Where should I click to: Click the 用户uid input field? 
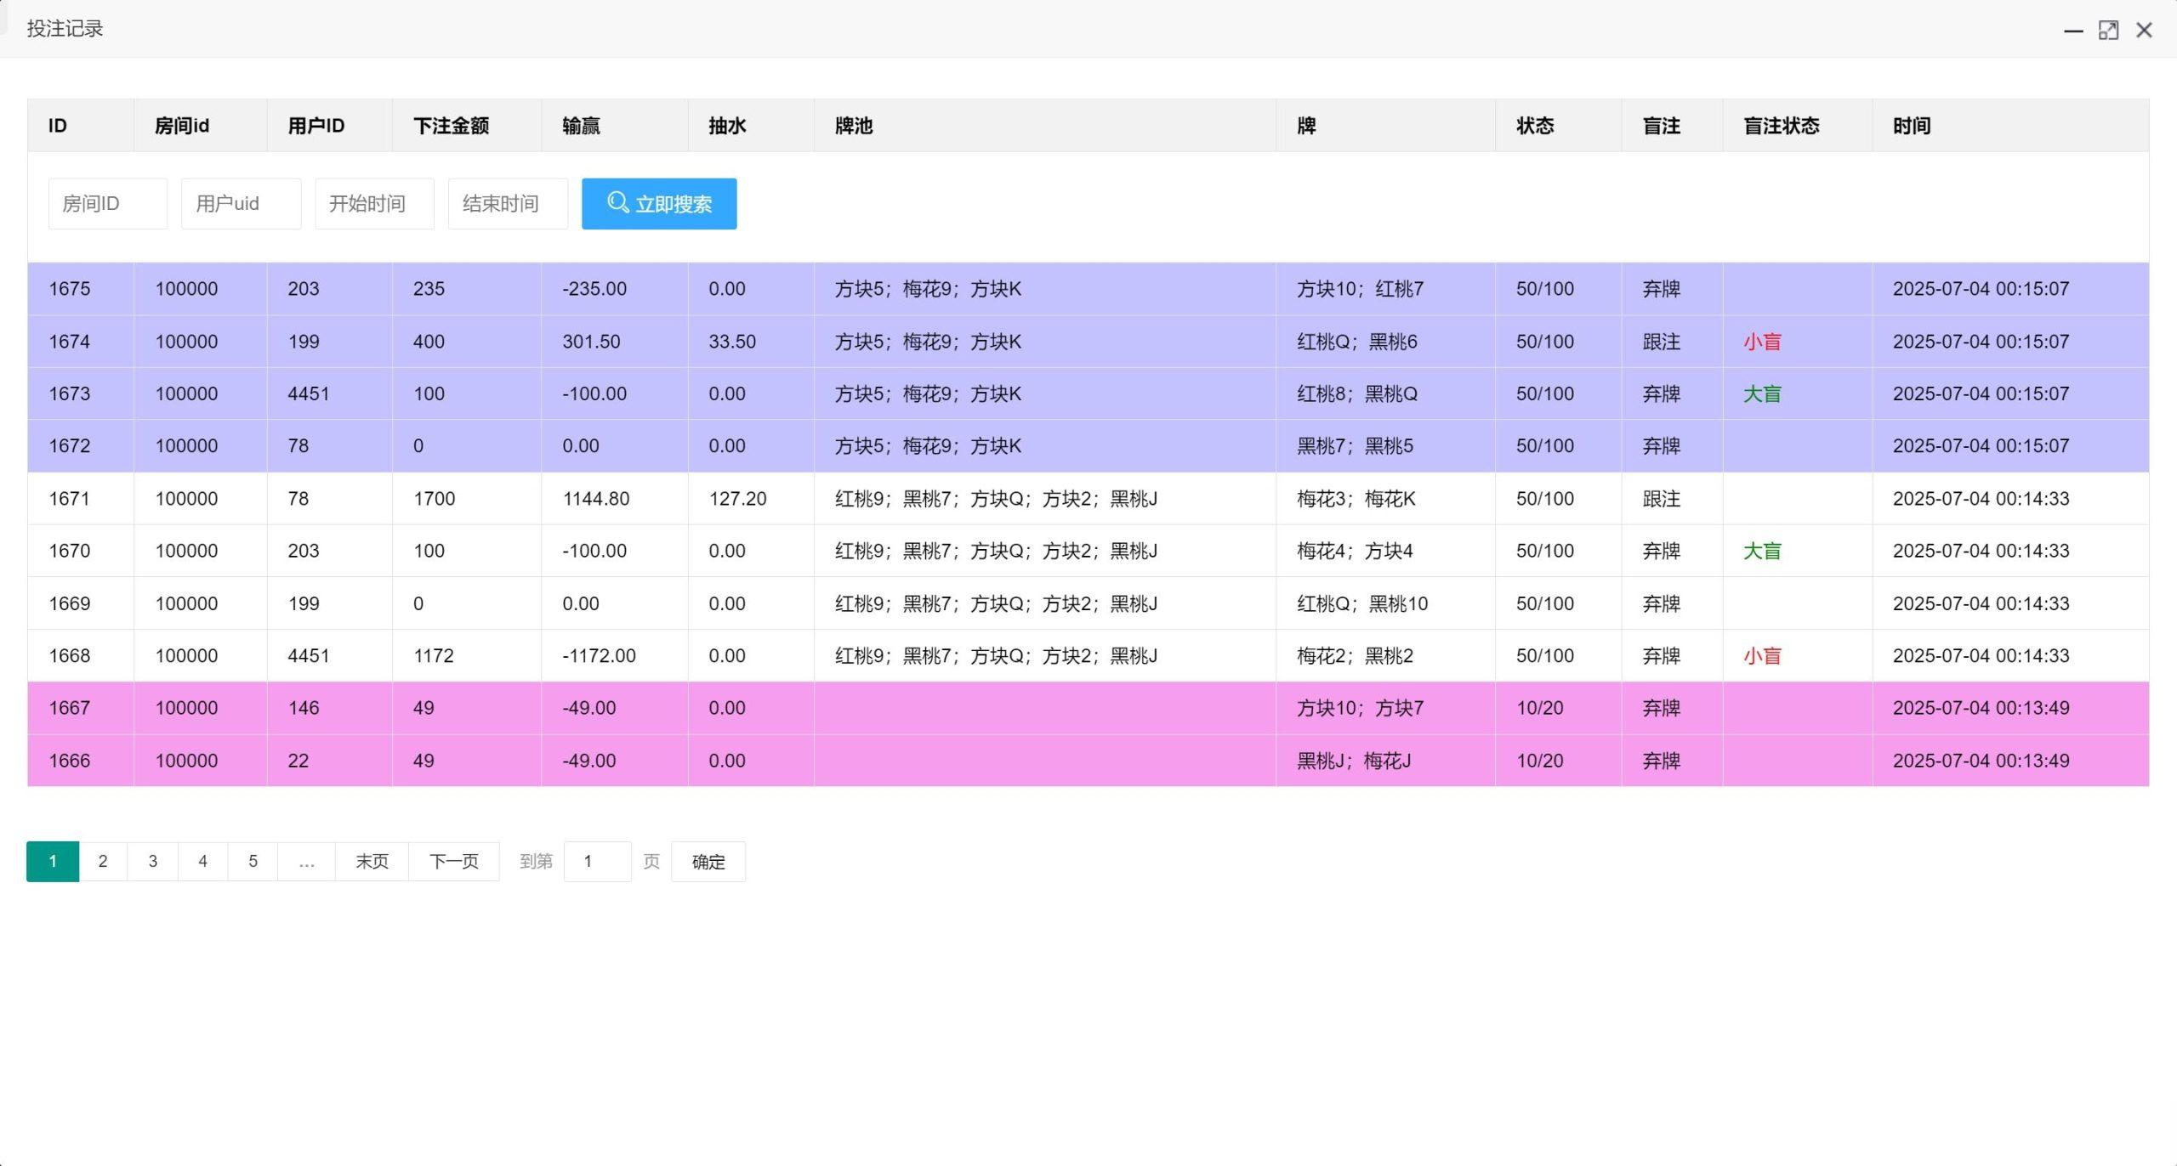point(242,203)
